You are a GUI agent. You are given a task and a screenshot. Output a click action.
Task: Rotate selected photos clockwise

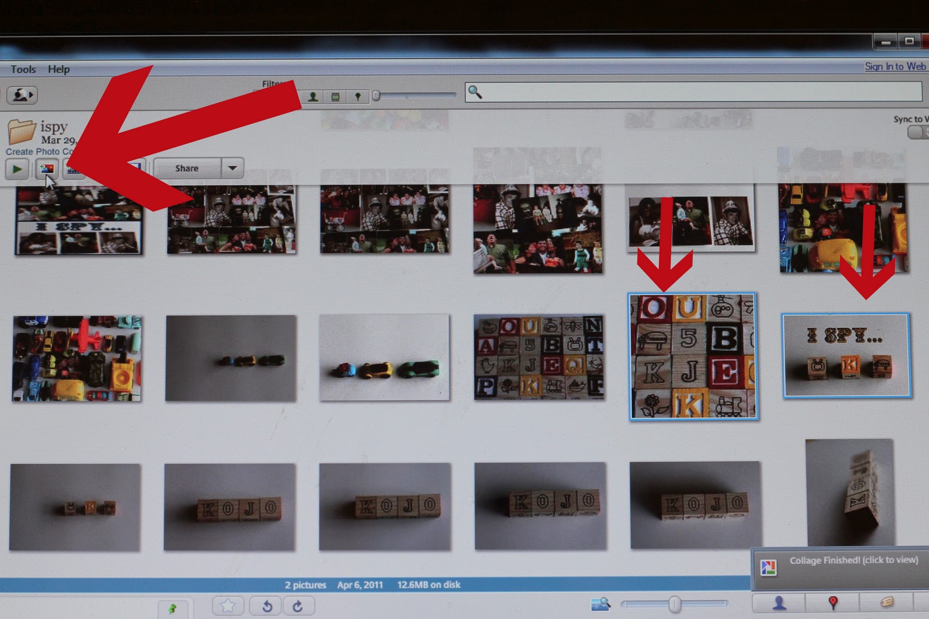(298, 606)
